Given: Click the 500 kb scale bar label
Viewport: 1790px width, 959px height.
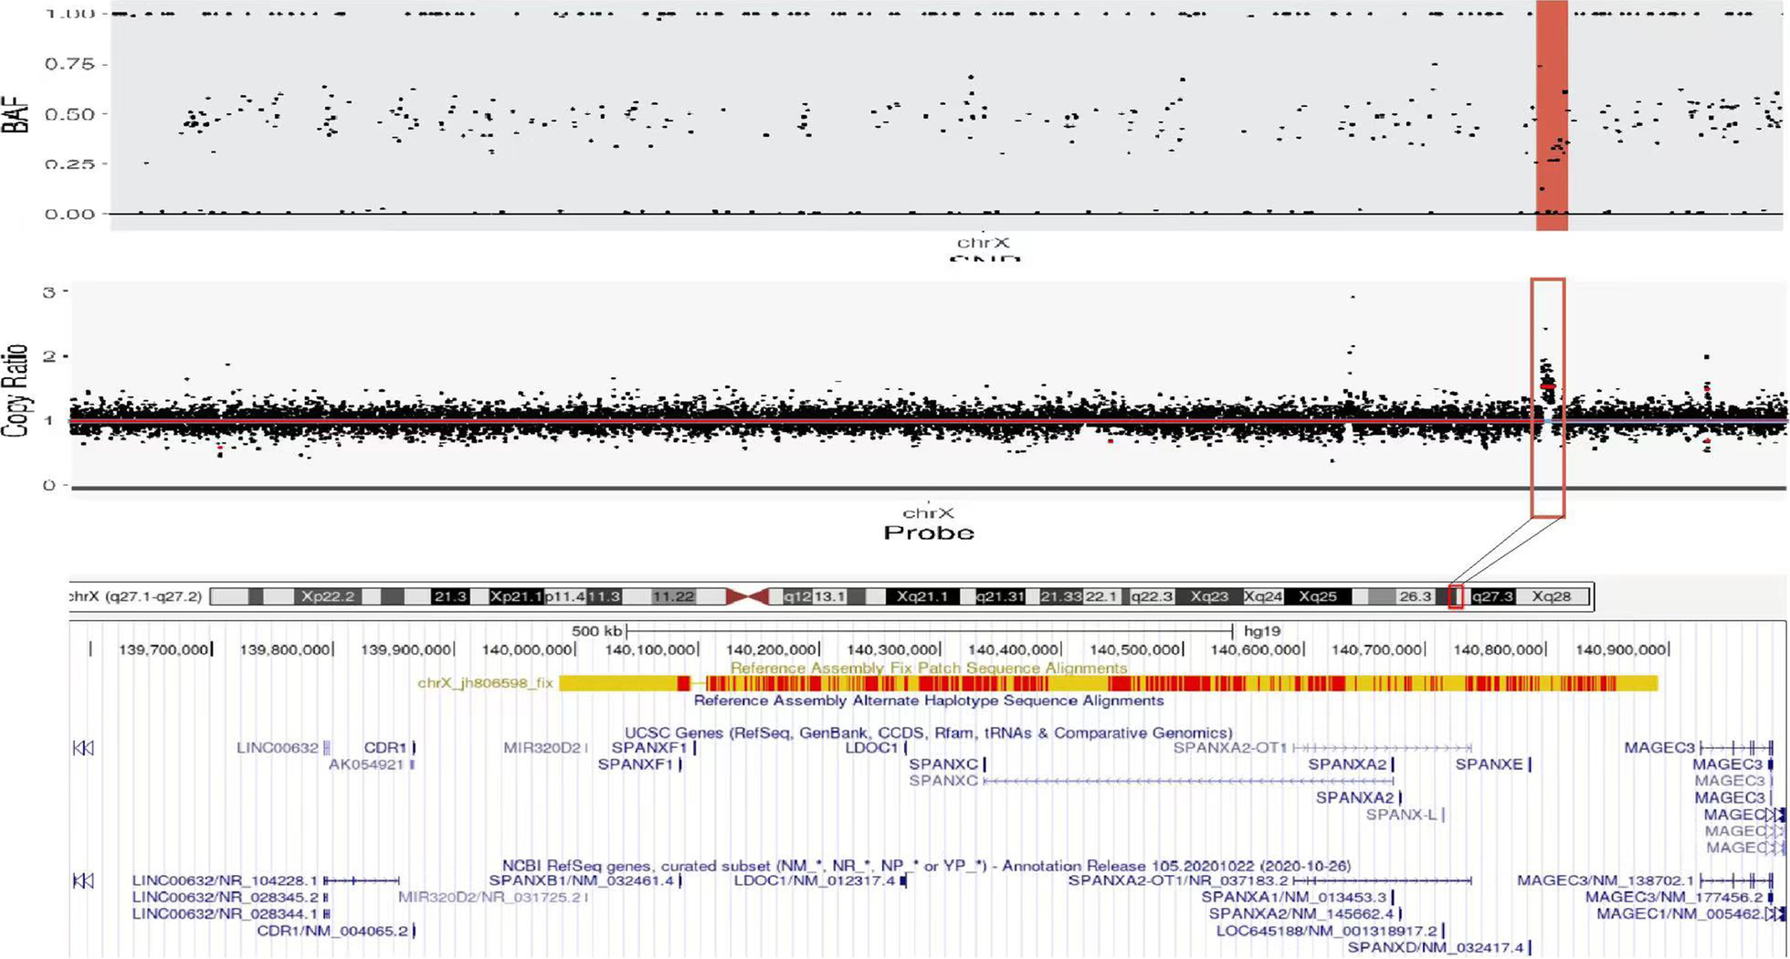Looking at the screenshot, I should pyautogui.click(x=596, y=631).
